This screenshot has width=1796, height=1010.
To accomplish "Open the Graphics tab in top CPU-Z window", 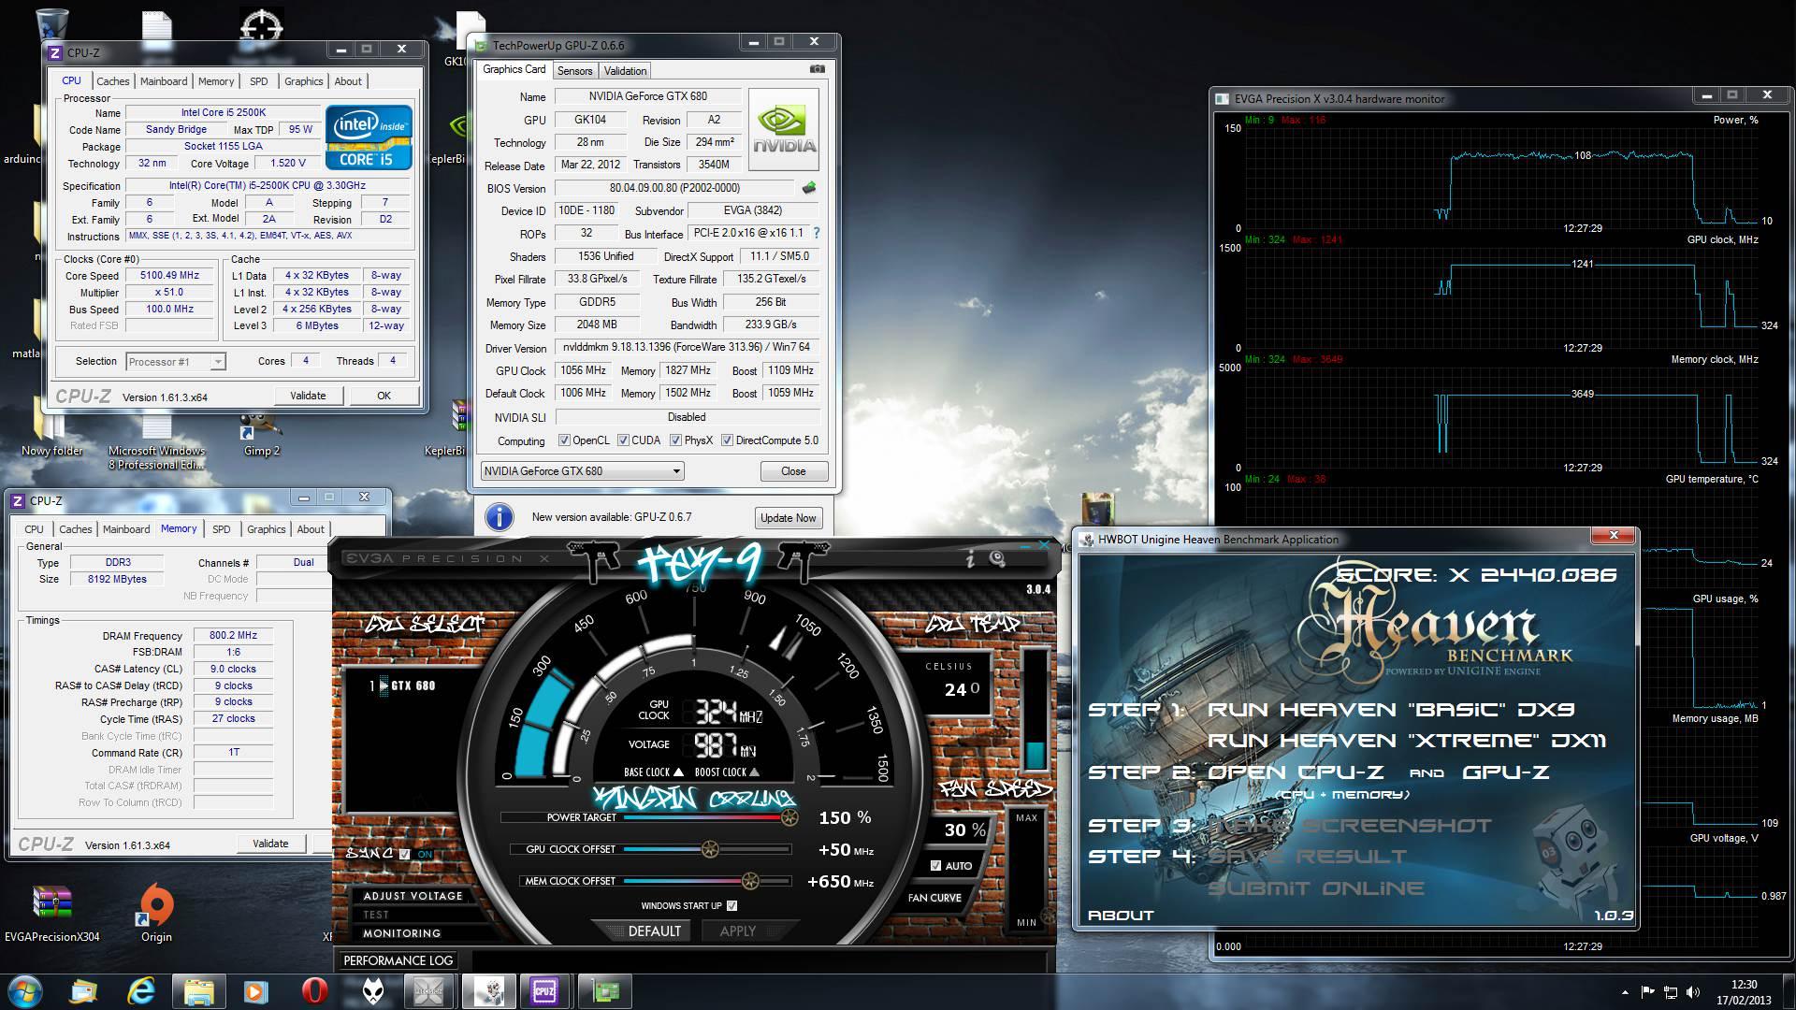I will pos(303,81).
